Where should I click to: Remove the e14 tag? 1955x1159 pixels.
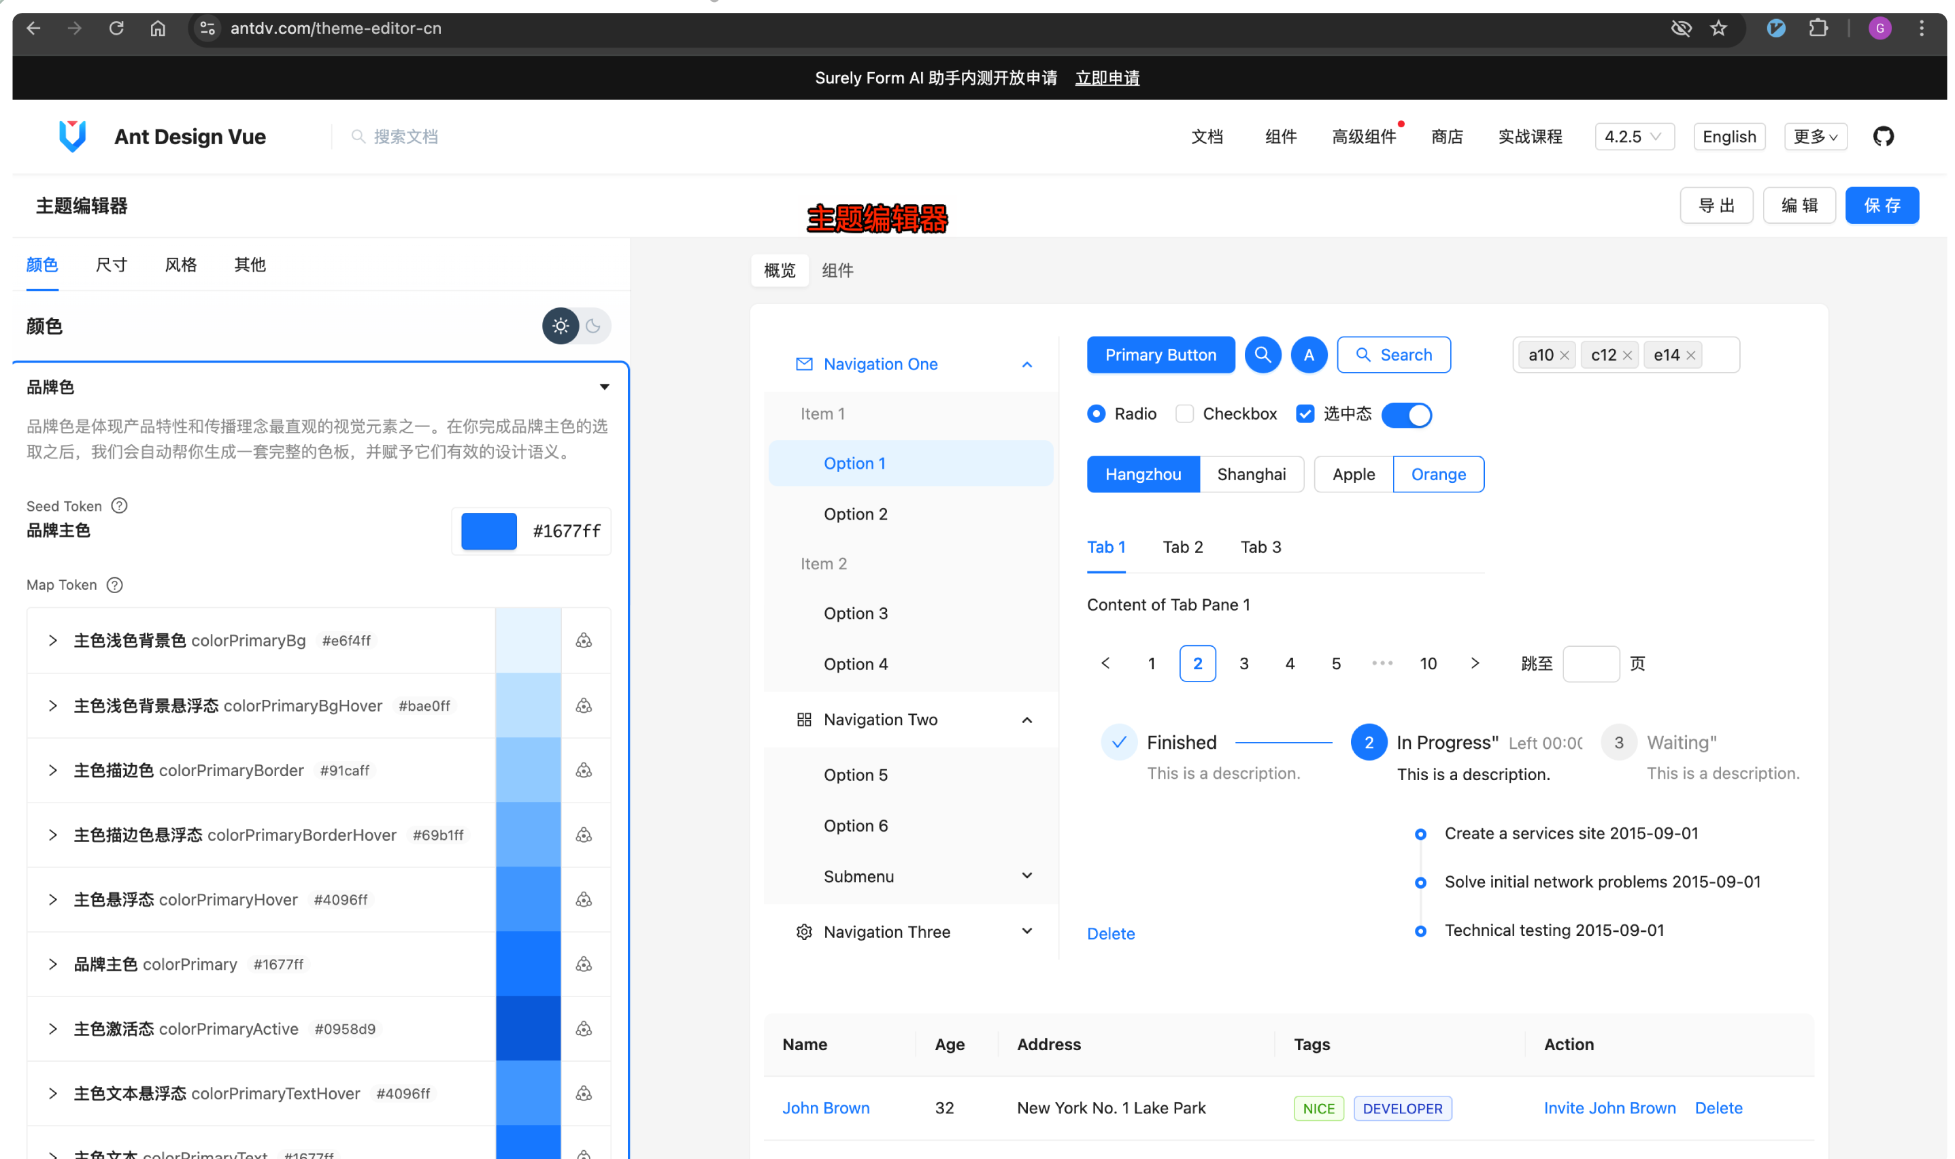[1690, 355]
